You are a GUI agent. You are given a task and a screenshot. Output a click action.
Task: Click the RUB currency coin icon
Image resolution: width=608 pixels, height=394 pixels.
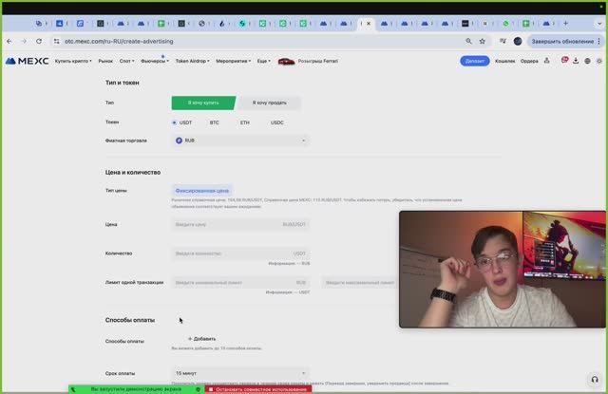click(x=179, y=141)
